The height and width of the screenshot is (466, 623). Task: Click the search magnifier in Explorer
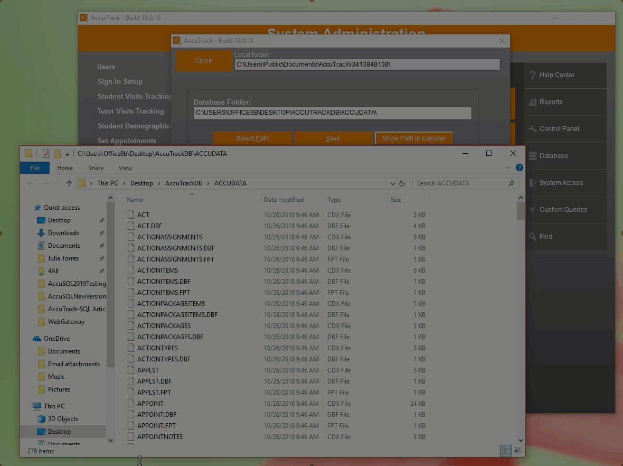click(x=512, y=183)
